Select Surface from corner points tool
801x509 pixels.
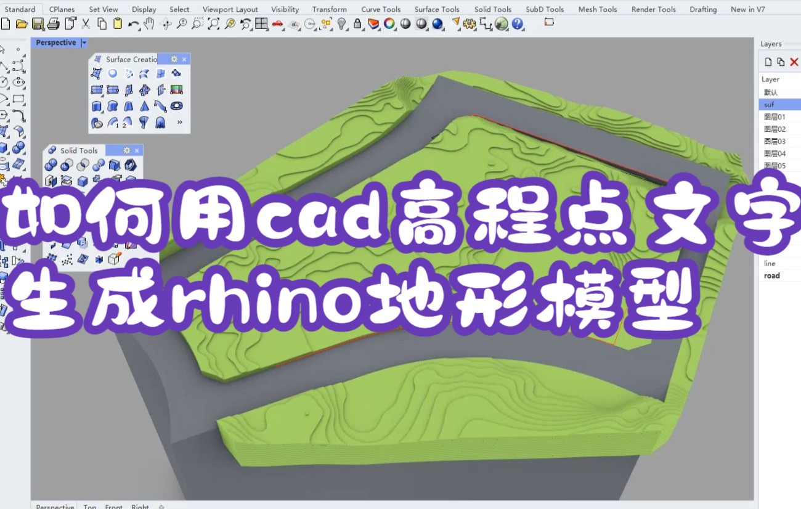click(97, 73)
